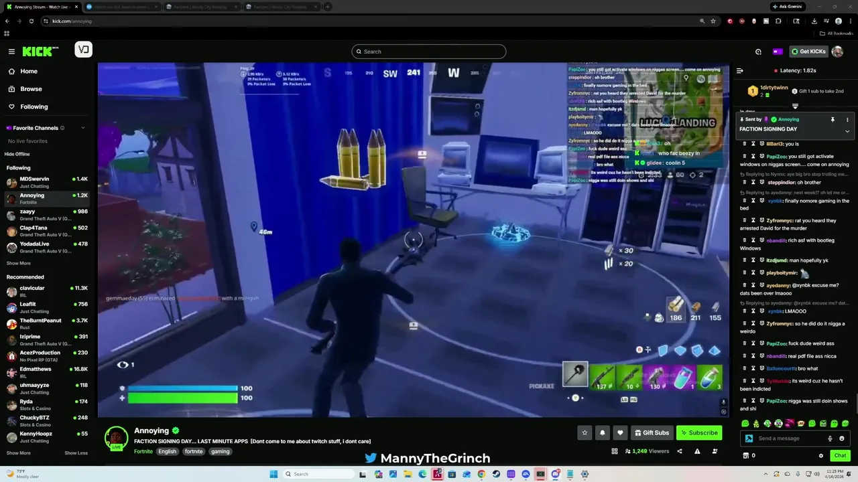Open the chat shop points icon
Image resolution: width=858 pixels, height=482 pixels.
745,456
